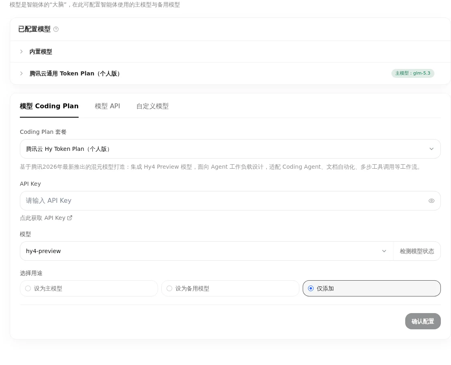Click the 检测模型状态 button

coord(417,251)
